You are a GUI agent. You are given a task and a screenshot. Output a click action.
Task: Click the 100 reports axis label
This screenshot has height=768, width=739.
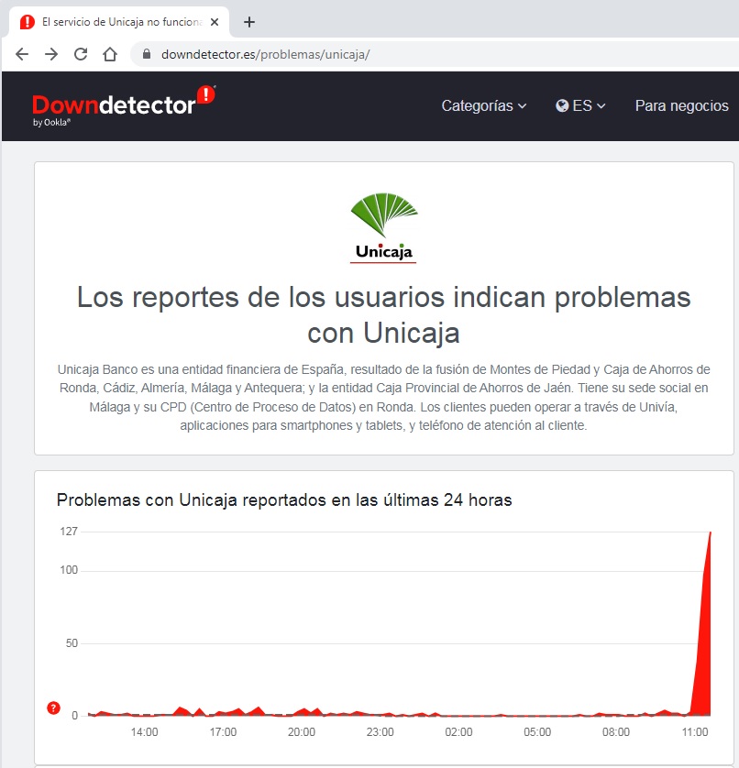[69, 570]
